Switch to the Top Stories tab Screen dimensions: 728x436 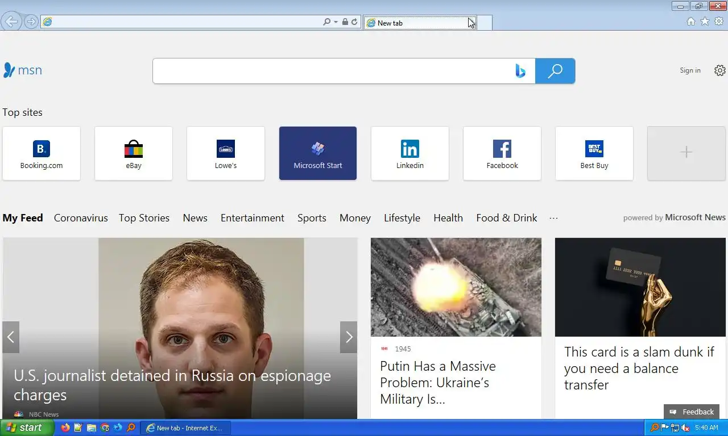(x=144, y=218)
